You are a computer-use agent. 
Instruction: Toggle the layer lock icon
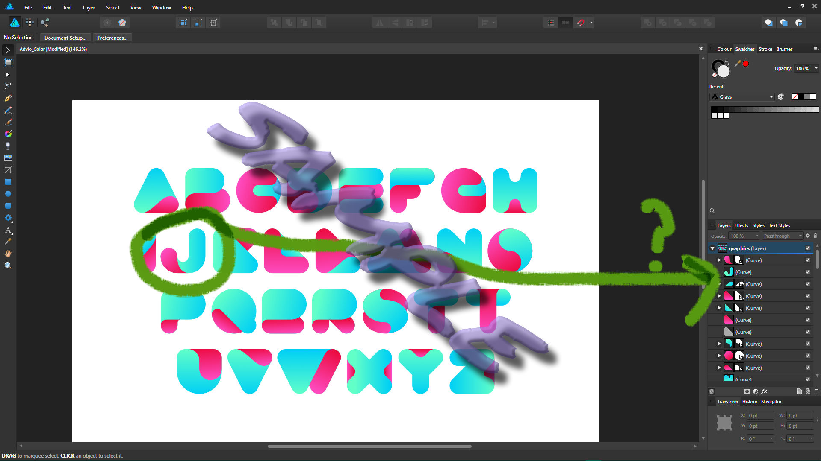pos(815,236)
